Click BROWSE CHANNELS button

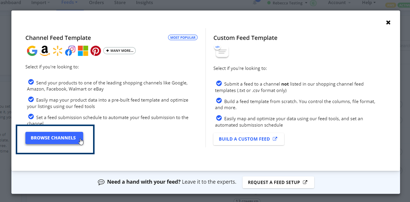54,138
